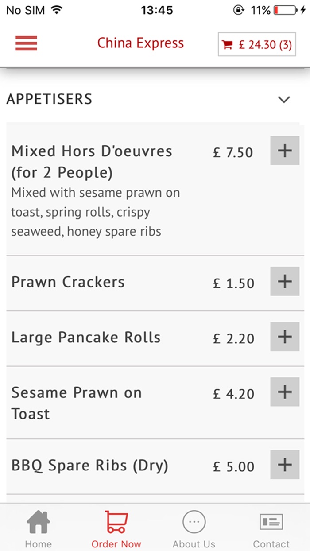Tap the China Express title
This screenshot has width=310, height=551.
(x=141, y=43)
